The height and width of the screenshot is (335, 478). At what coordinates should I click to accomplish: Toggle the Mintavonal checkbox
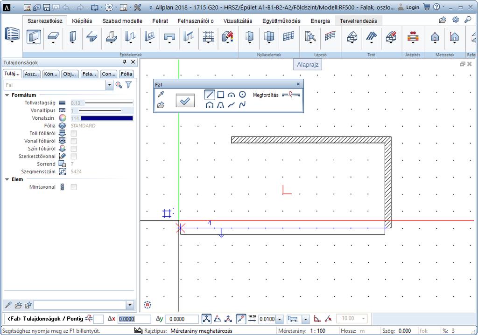click(73, 187)
